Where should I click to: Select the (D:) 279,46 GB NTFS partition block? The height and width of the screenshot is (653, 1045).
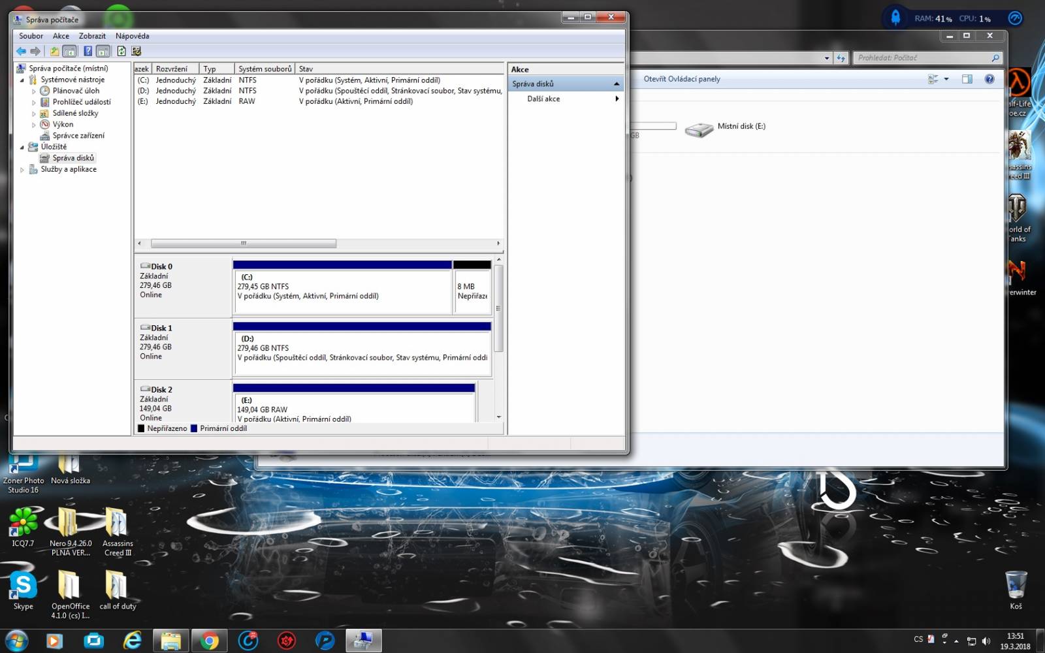point(362,349)
